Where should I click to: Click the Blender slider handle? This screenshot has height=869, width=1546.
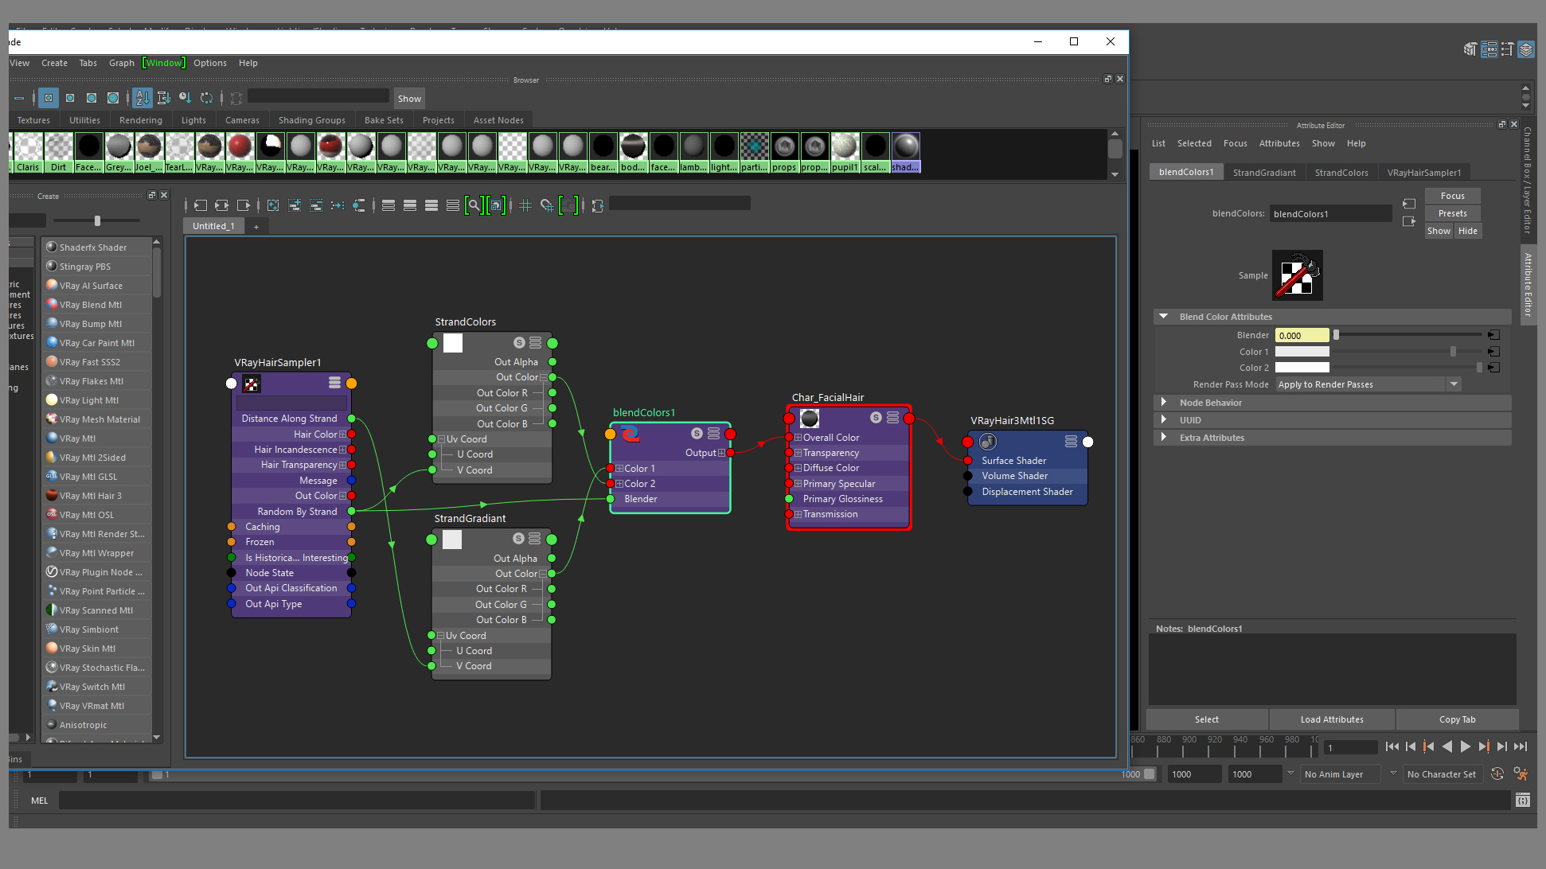pyautogui.click(x=1337, y=335)
